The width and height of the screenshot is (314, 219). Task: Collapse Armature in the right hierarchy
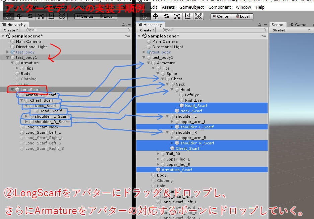(149, 63)
